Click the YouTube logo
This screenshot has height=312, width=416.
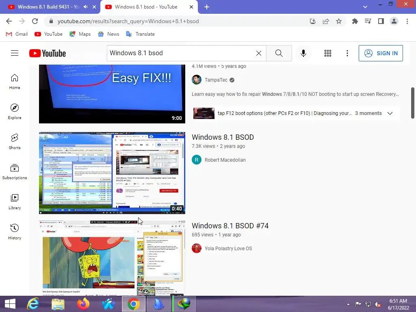pos(48,53)
